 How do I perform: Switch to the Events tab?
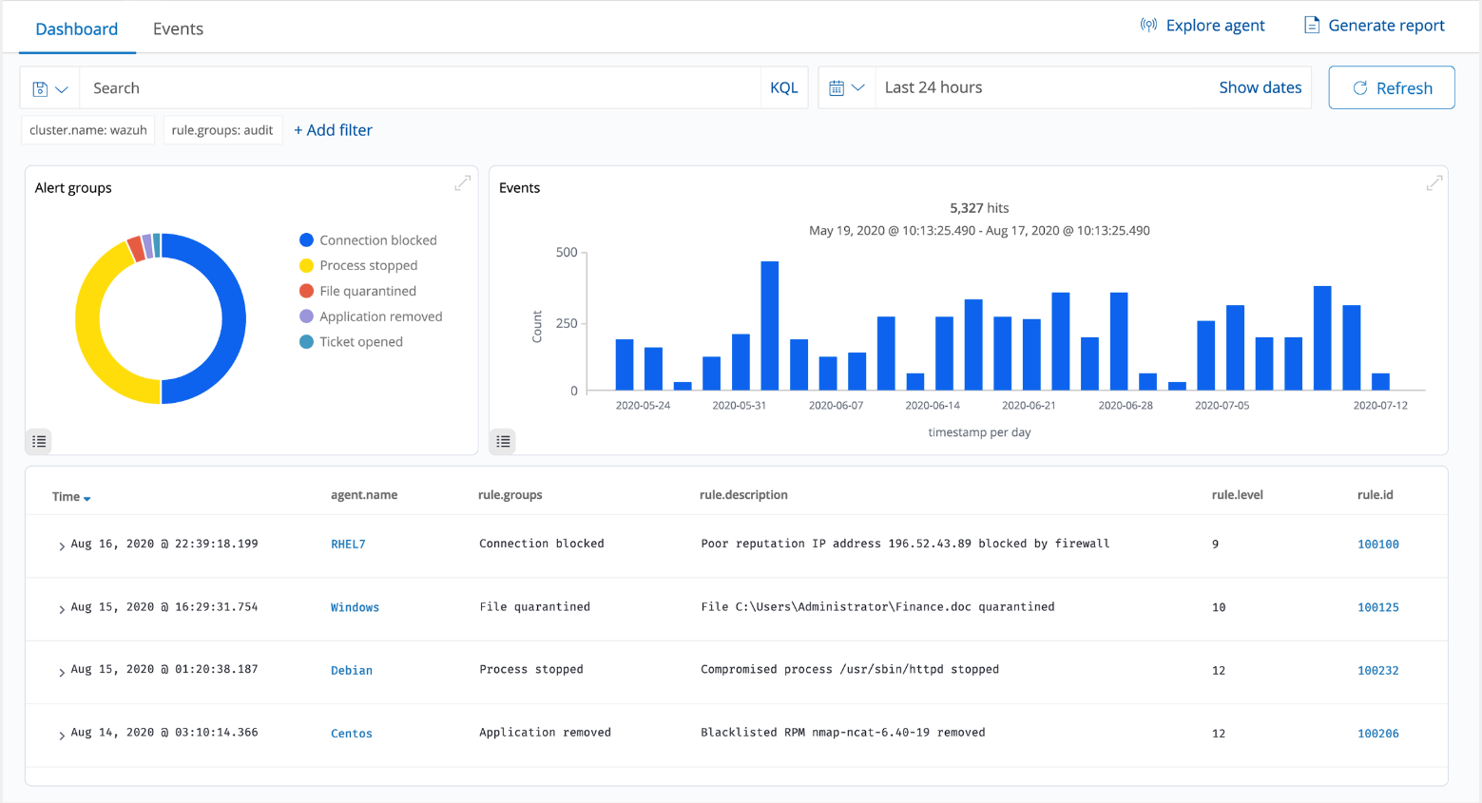pos(178,29)
